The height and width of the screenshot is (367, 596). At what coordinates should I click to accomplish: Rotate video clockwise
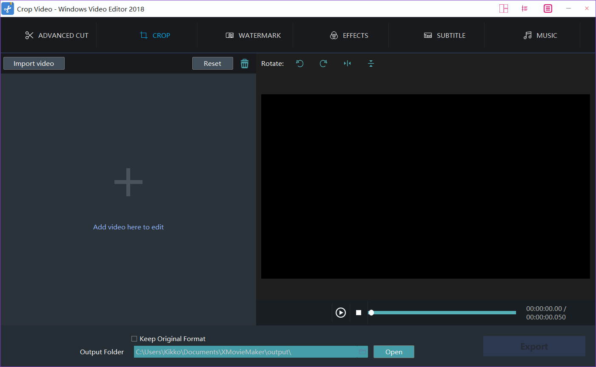coord(323,63)
